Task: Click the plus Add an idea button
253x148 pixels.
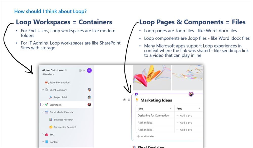Action: [x=145, y=136]
